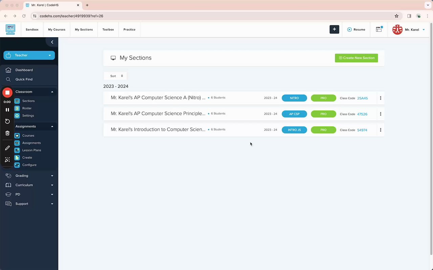
Task: Open a new browser tab
Action: tap(87, 5)
